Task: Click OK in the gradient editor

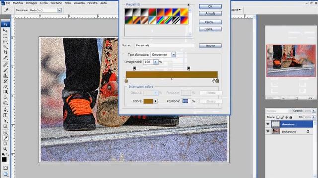Action: tap(210, 6)
